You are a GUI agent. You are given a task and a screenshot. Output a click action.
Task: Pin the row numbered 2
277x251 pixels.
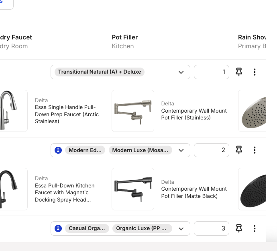239,150
